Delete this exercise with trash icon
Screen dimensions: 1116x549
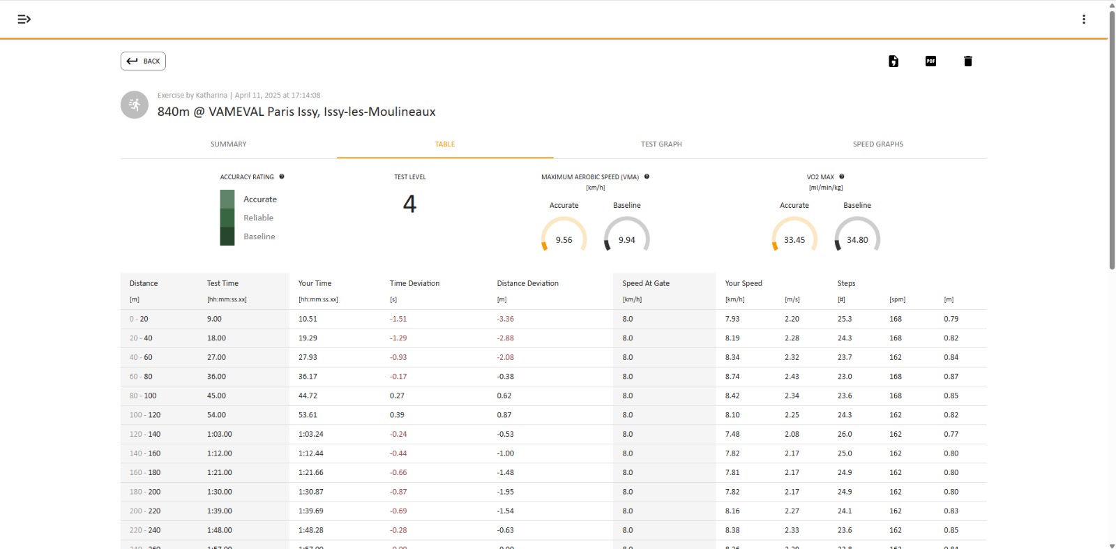(967, 61)
